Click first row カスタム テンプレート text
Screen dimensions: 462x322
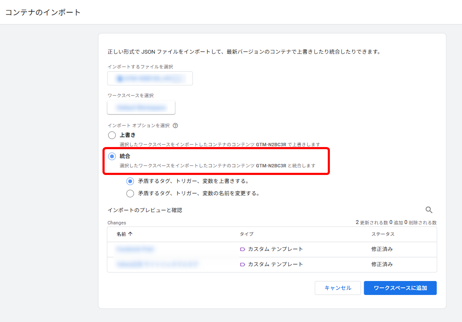(x=275, y=249)
